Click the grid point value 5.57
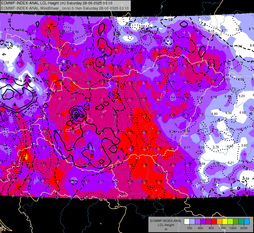The width and height of the screenshot is (254, 233). [x=187, y=148]
